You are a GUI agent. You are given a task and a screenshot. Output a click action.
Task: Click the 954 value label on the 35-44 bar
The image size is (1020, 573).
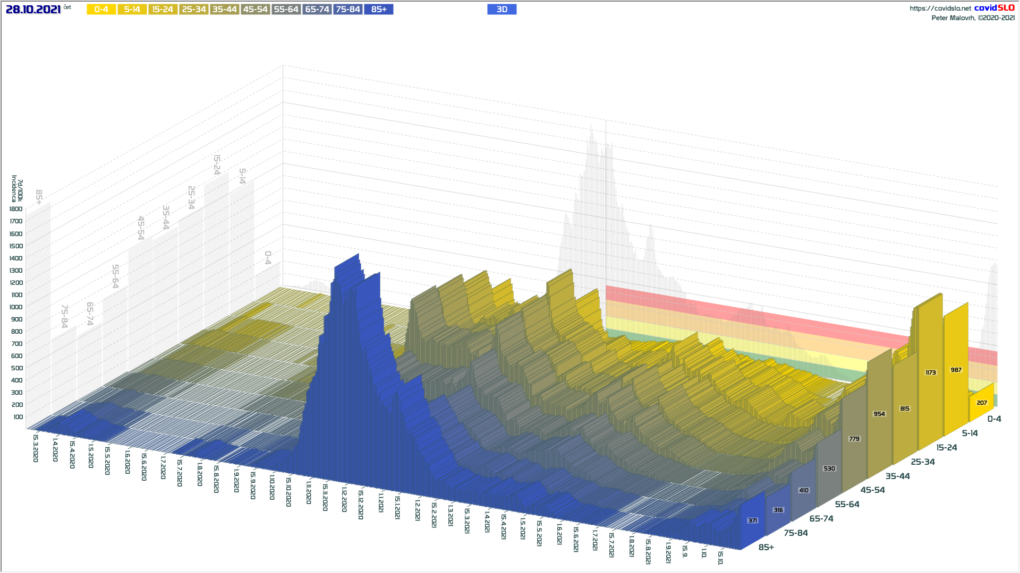pyautogui.click(x=879, y=414)
